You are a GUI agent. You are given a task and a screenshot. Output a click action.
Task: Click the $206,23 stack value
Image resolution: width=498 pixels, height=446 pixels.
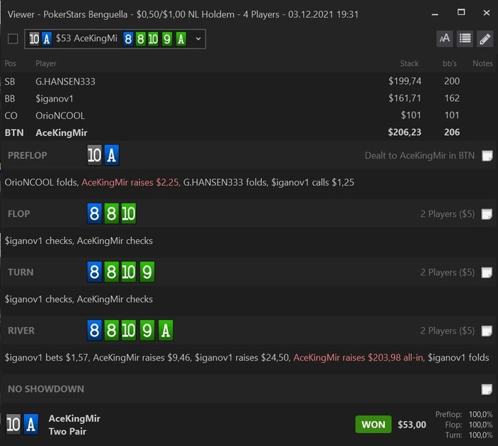[404, 132]
